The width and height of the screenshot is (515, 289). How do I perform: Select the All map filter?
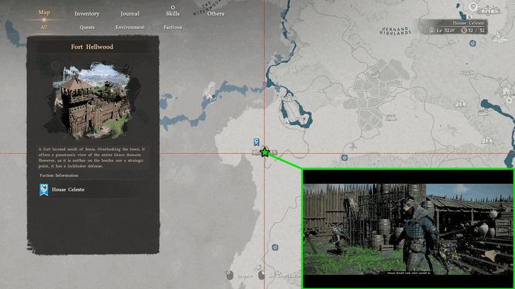[x=45, y=28]
